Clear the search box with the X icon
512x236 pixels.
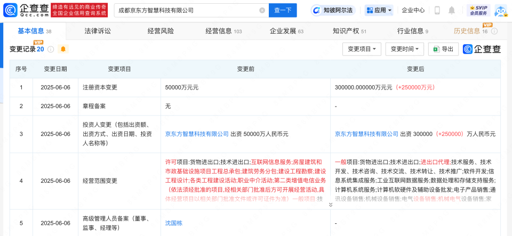pos(262,11)
